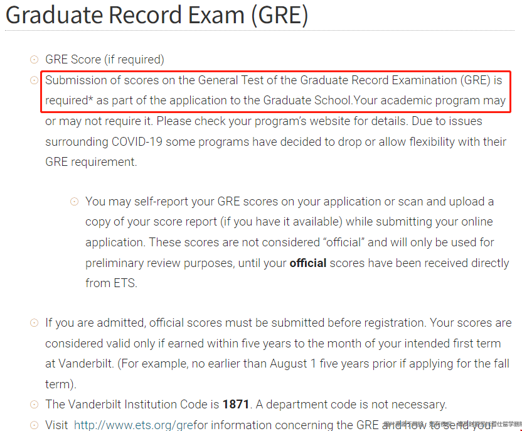Click the bold institution code 1871
This screenshot has width=522, height=431.
point(236,405)
